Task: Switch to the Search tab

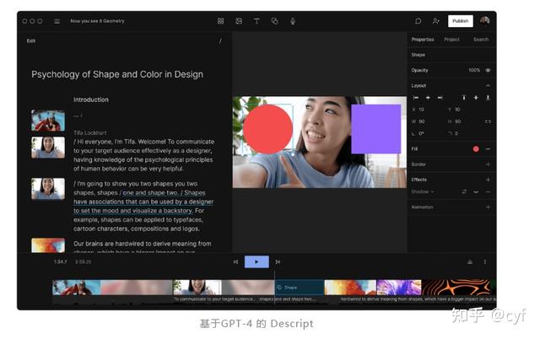Action: [x=481, y=40]
